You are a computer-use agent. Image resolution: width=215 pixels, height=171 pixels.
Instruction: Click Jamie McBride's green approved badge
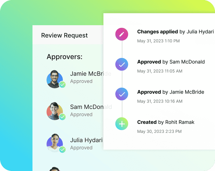tap(62, 85)
